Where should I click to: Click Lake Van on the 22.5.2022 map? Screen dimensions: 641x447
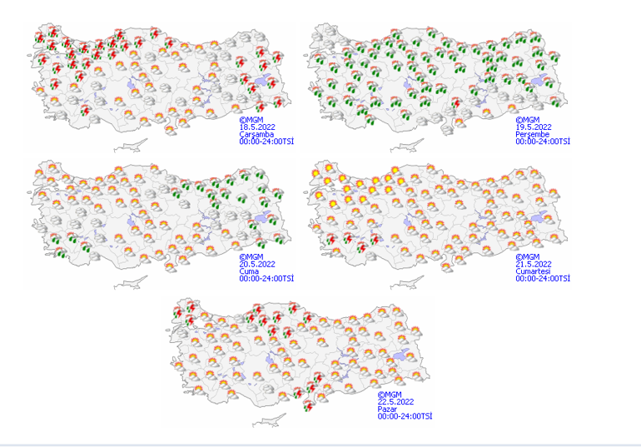pyautogui.click(x=403, y=355)
